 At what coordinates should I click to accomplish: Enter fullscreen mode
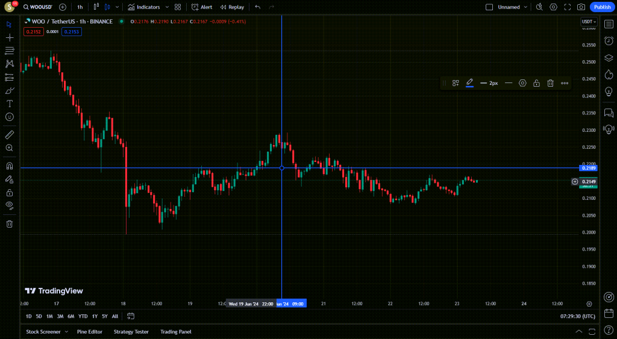567,7
